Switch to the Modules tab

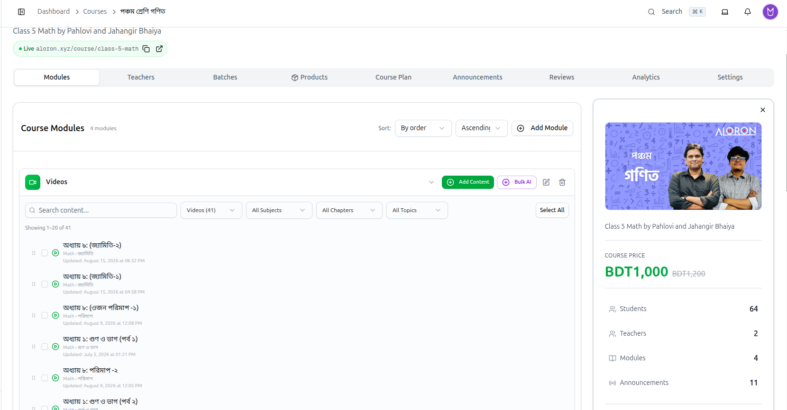click(x=57, y=78)
